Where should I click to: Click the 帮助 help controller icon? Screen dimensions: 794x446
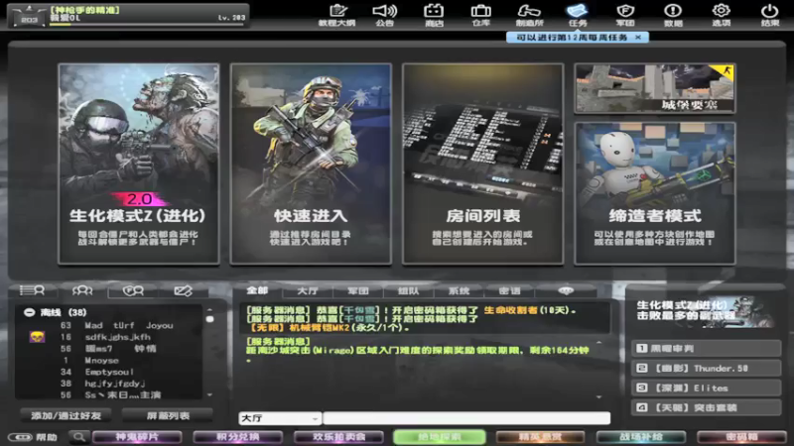pyautogui.click(x=33, y=437)
